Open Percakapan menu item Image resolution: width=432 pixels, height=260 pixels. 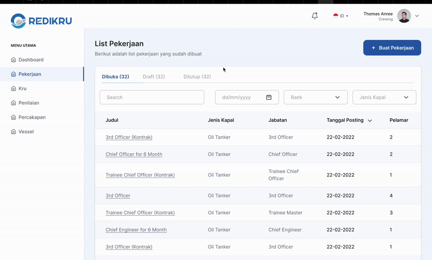click(42, 117)
